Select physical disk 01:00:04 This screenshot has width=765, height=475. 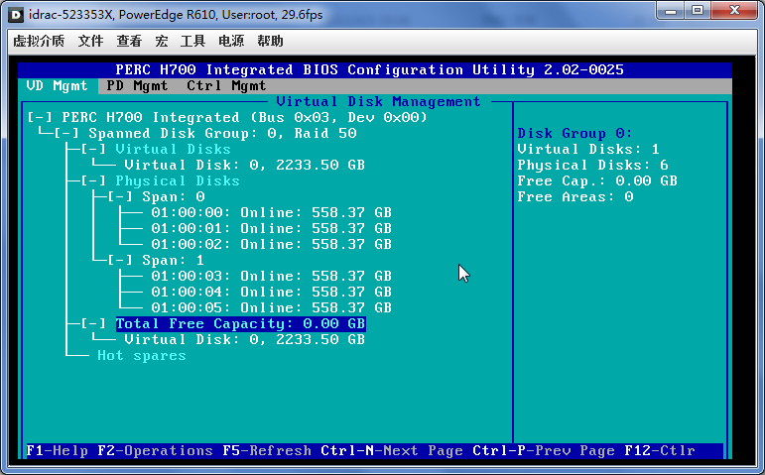tap(271, 293)
